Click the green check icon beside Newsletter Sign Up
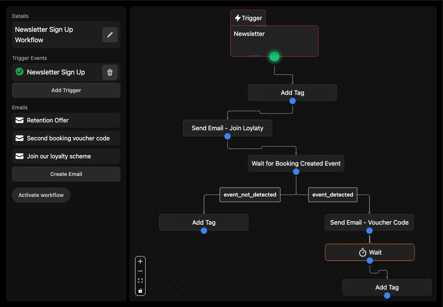The image size is (443, 307). tap(19, 72)
